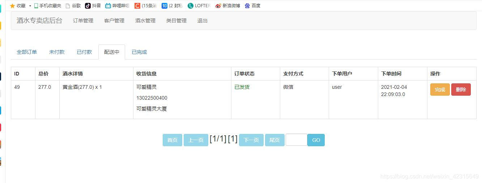Click the orange 完成 button for order 49
Viewport: 482px width, 183px height.
click(440, 90)
